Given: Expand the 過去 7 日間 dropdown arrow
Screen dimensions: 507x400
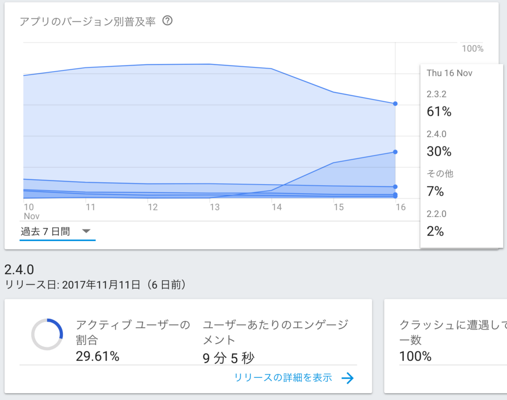Looking at the screenshot, I should [x=86, y=231].
